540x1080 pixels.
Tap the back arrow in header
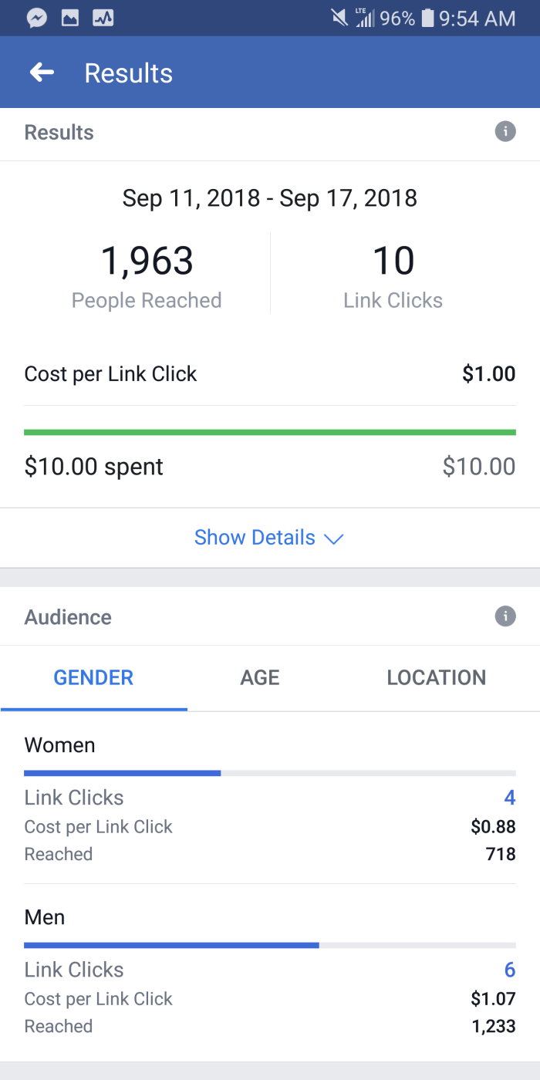(42, 73)
